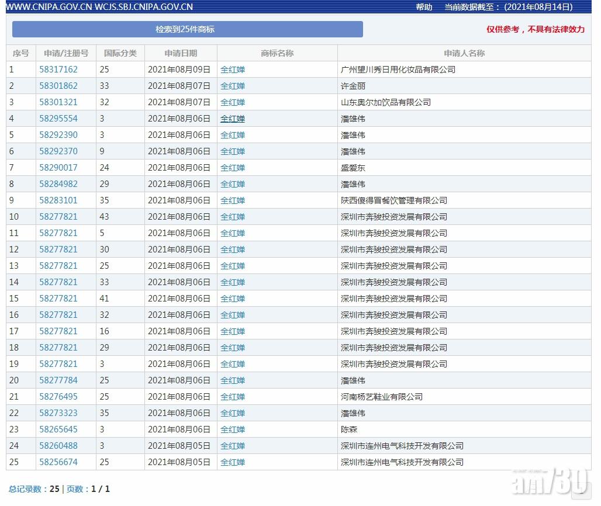Select applicant 河南杨艺鞋业有限公司 row
Image resolution: width=601 pixels, height=506 pixels.
tap(382, 397)
